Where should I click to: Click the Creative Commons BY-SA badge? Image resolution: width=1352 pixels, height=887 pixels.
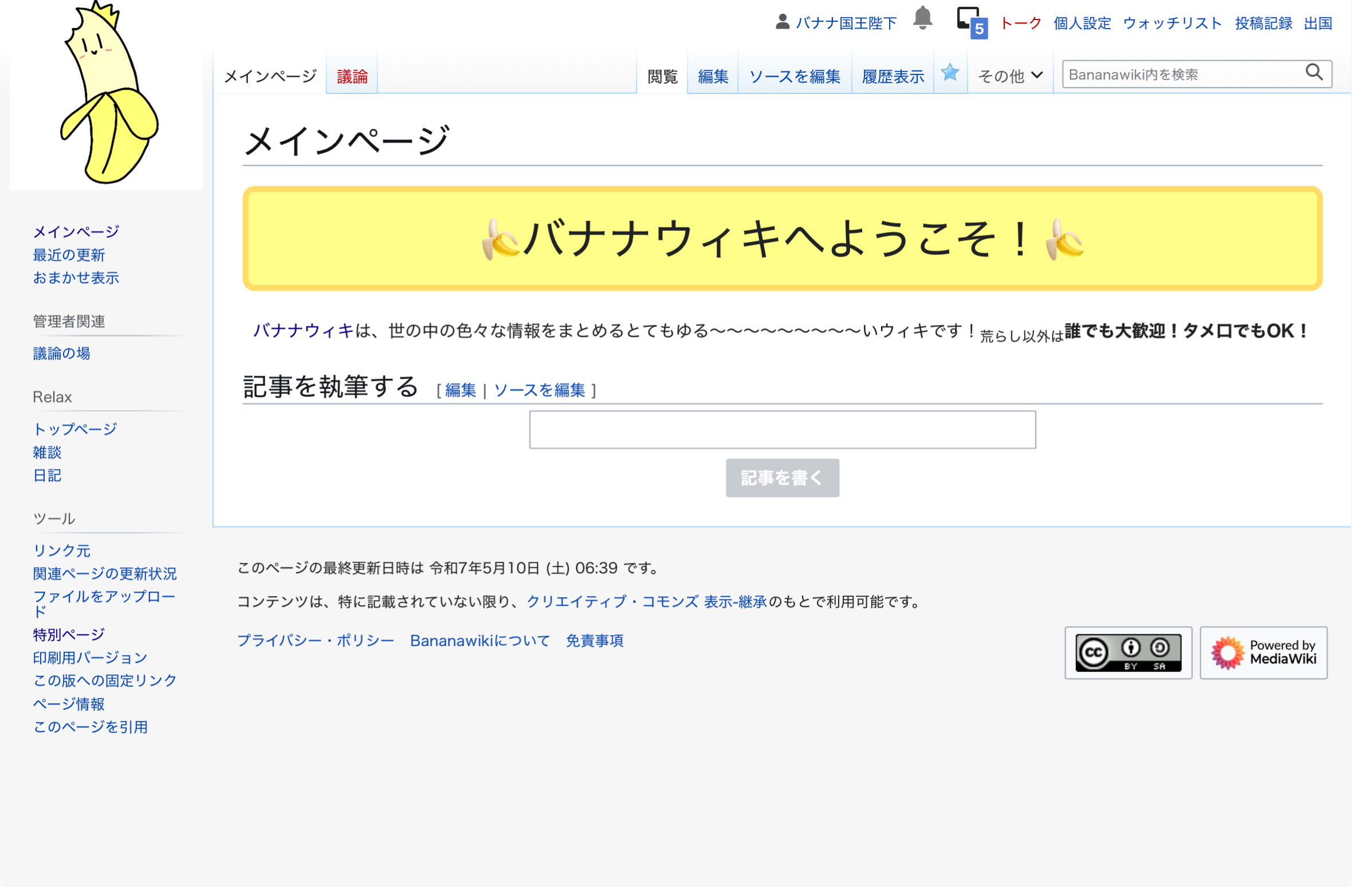pos(1127,652)
